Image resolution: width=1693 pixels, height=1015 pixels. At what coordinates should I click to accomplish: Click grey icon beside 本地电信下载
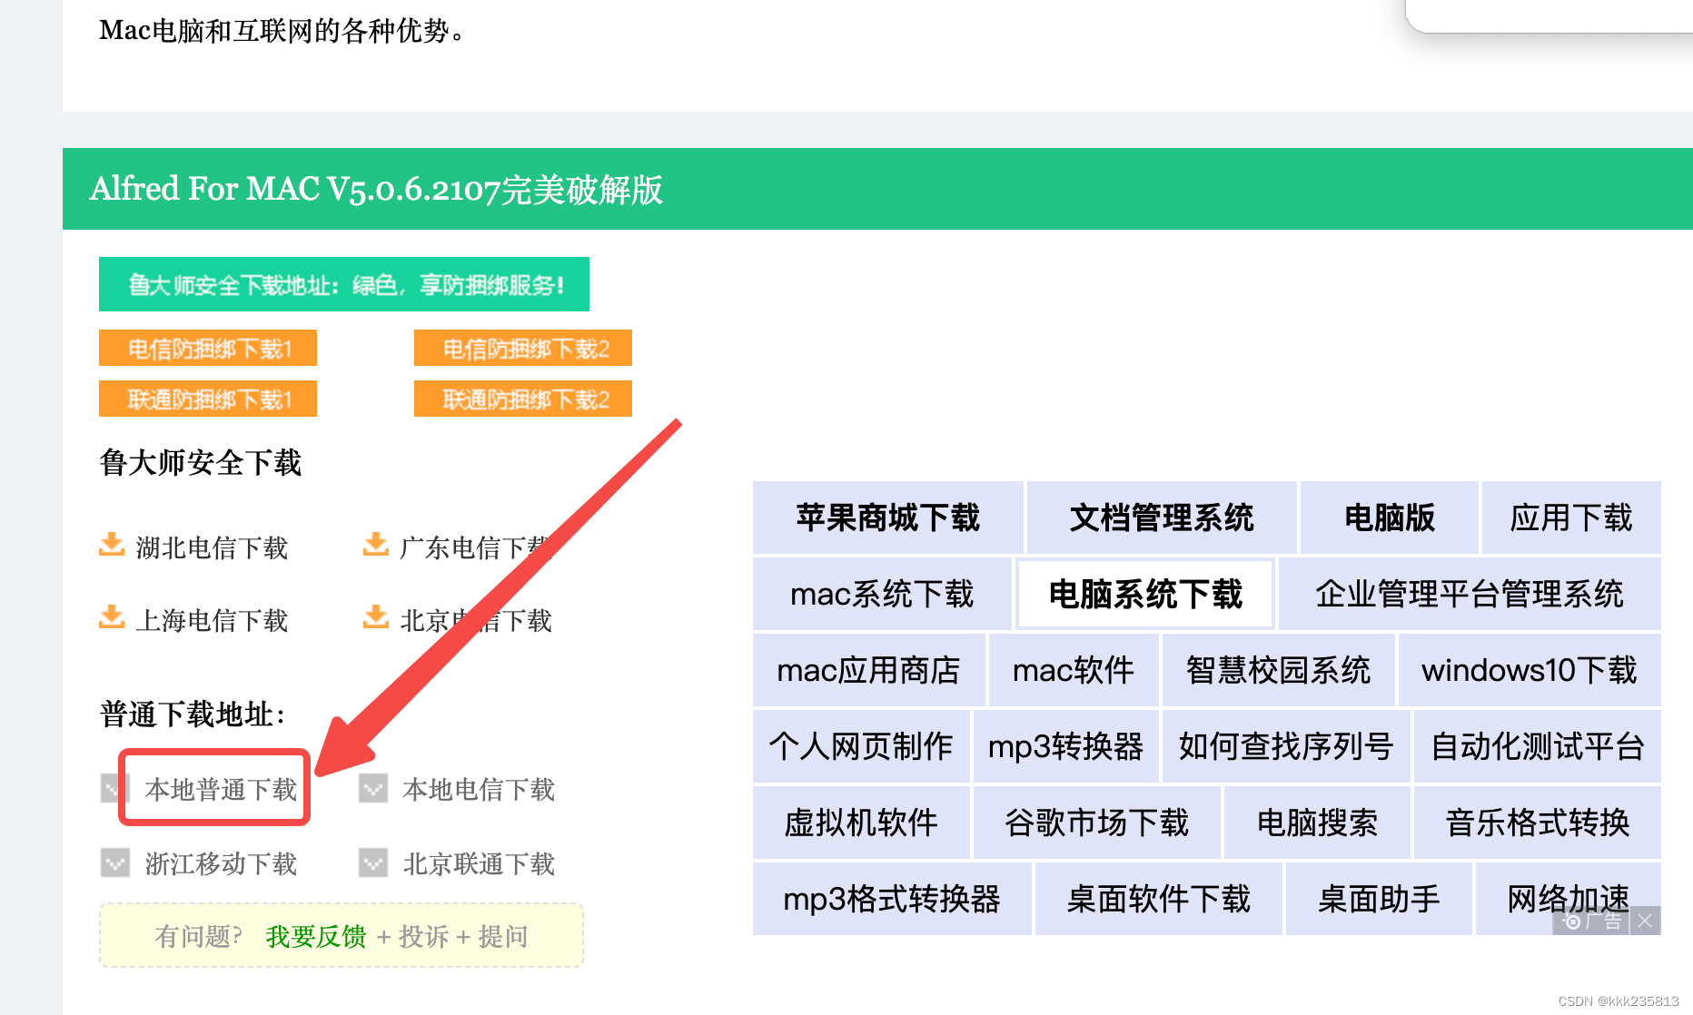(x=373, y=788)
